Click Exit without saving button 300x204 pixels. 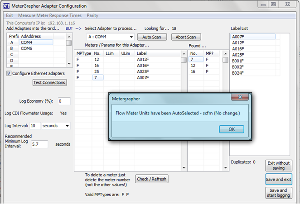pos(279,166)
